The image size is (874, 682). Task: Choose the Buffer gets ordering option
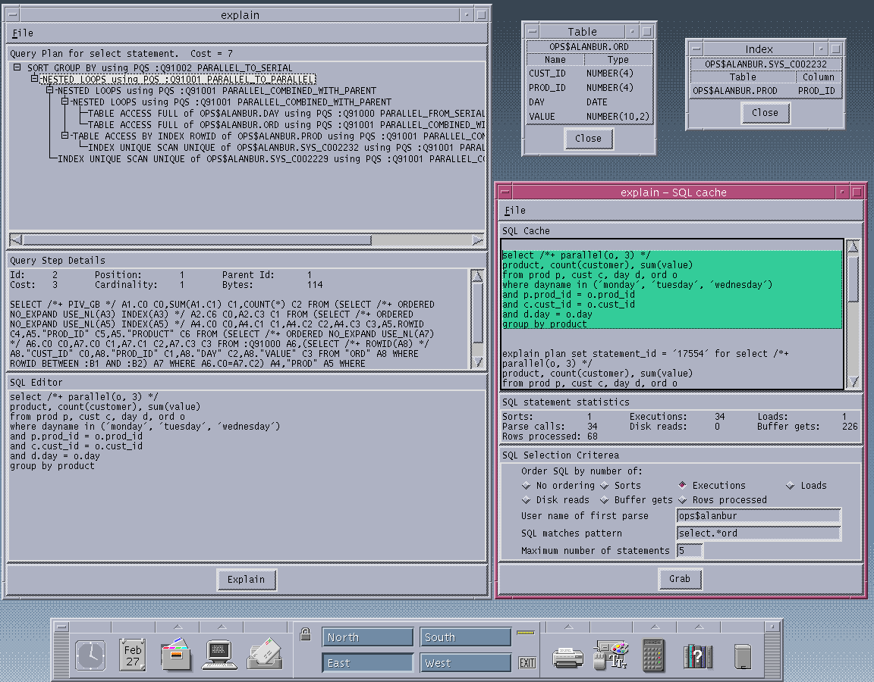click(x=605, y=500)
